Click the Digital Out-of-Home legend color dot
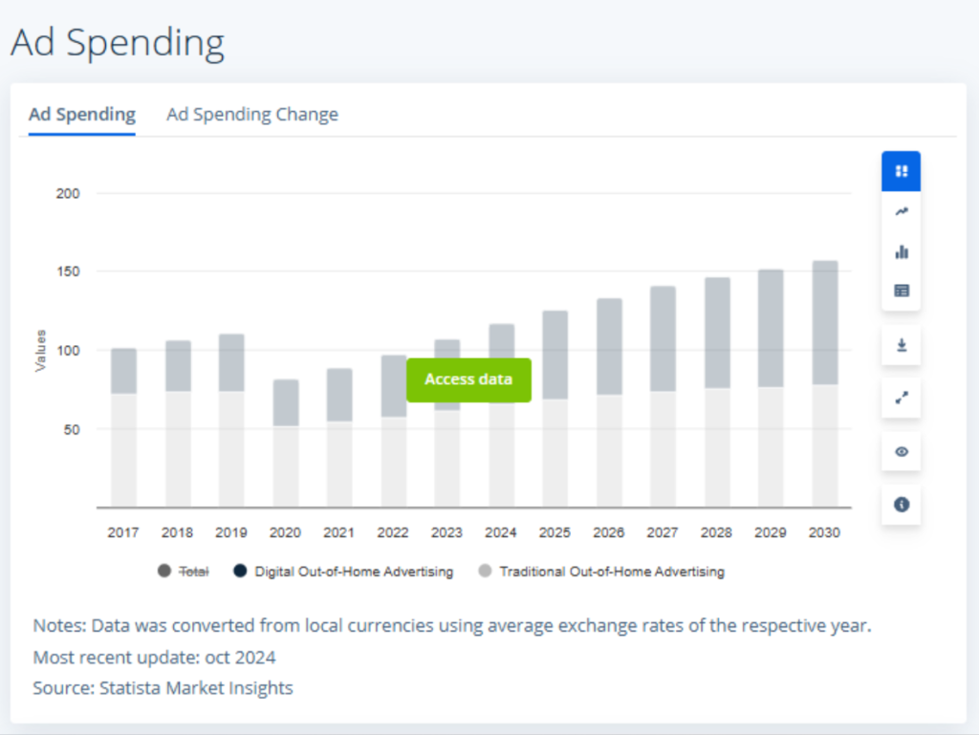The image size is (979, 735). 240,572
